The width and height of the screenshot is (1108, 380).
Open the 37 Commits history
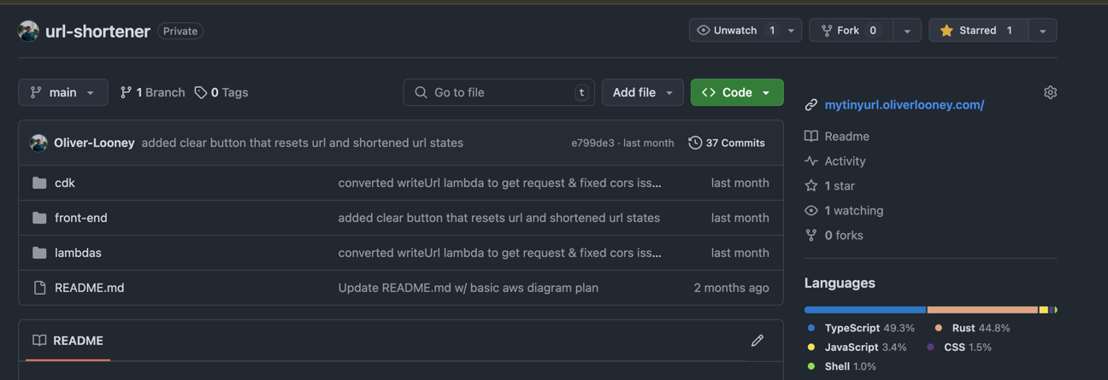click(x=727, y=143)
